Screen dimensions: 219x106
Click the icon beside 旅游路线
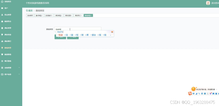point(2,55)
